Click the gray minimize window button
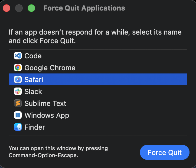 point(19,8)
